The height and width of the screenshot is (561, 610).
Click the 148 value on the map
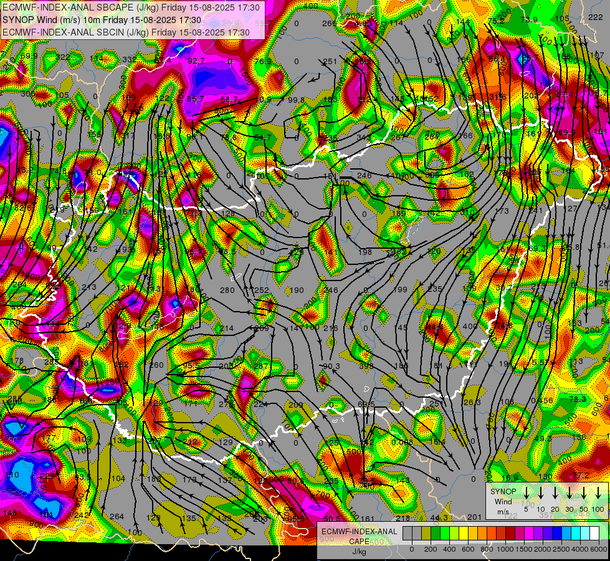10,513
